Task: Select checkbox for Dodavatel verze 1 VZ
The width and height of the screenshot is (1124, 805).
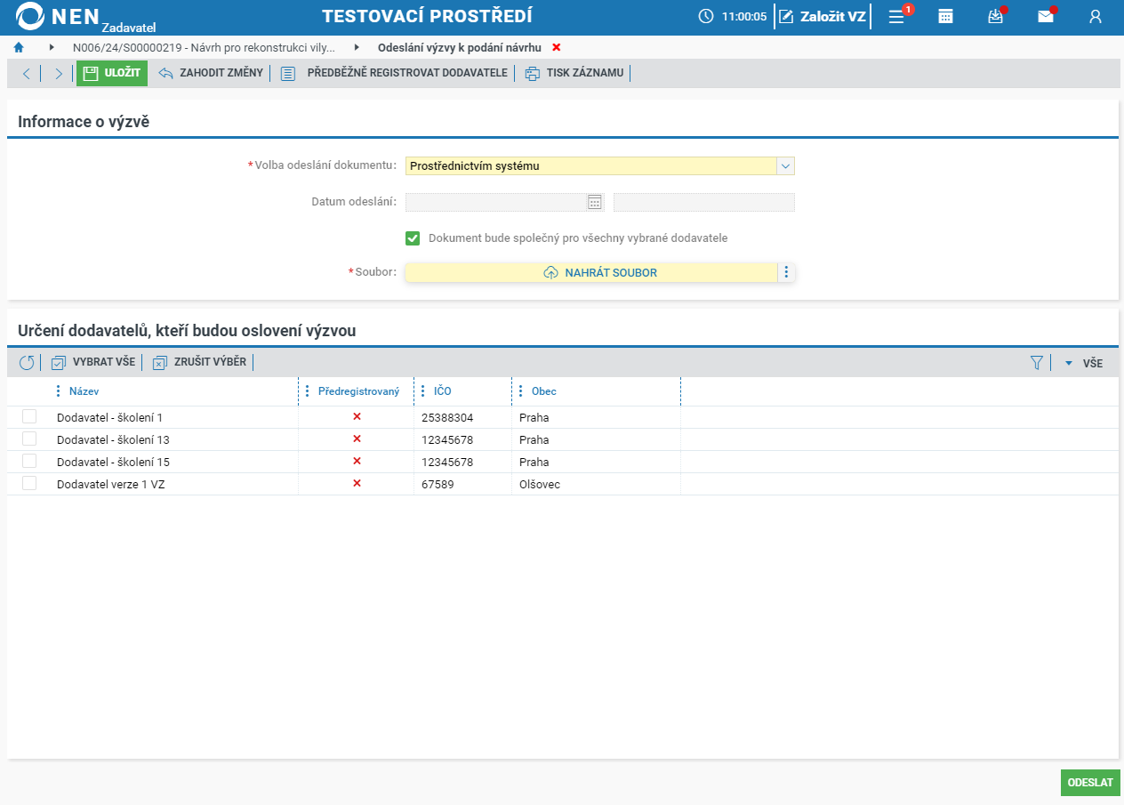Action: pos(29,483)
